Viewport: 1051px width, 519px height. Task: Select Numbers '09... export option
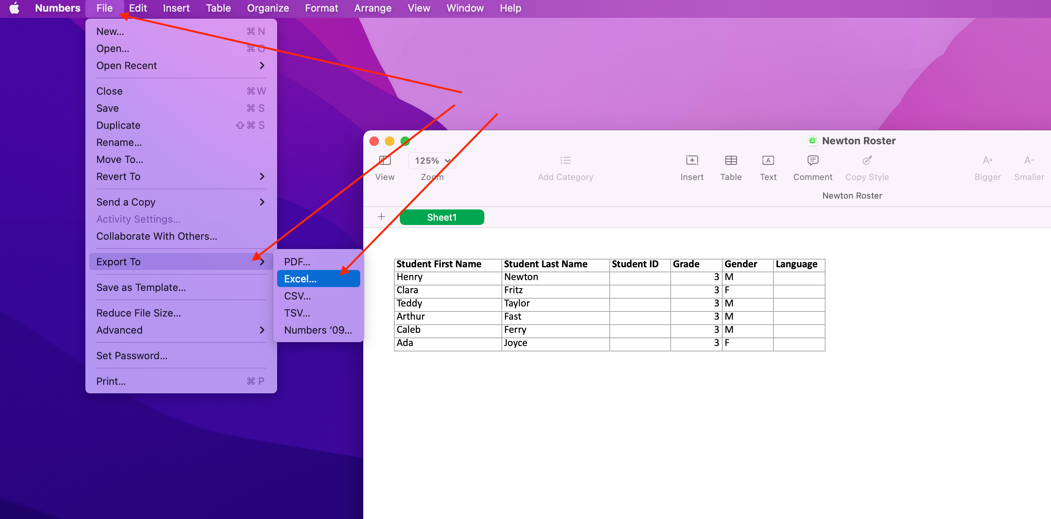pos(318,330)
